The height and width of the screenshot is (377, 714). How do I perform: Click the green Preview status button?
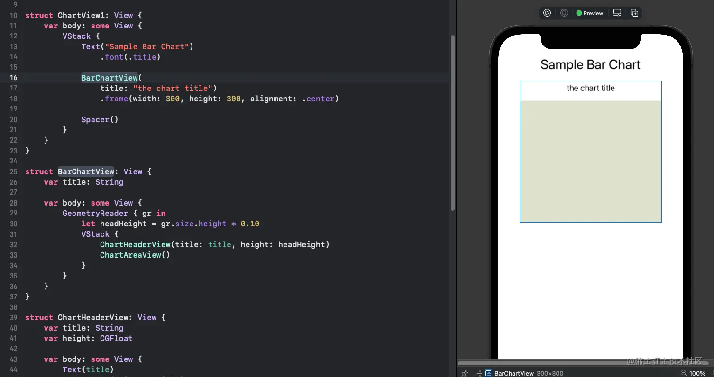[590, 13]
